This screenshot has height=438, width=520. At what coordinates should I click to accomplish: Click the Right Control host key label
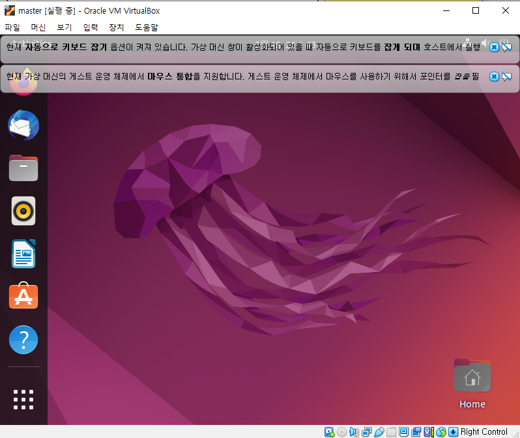pos(484,431)
